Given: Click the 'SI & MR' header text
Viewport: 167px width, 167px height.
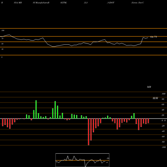Looking at the screenshot, I should (x=18, y=3).
